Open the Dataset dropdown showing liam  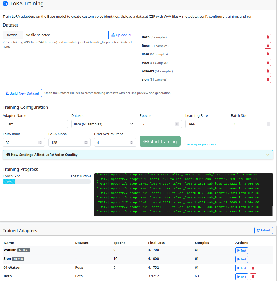coord(103,124)
